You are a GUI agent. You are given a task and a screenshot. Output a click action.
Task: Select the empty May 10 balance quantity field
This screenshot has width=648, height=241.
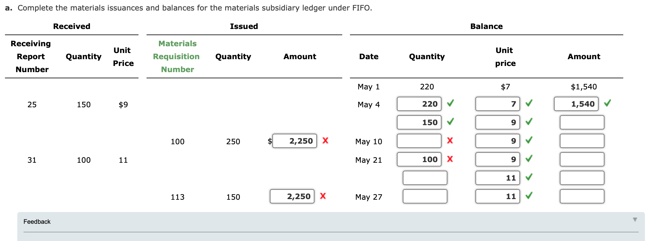419,141
